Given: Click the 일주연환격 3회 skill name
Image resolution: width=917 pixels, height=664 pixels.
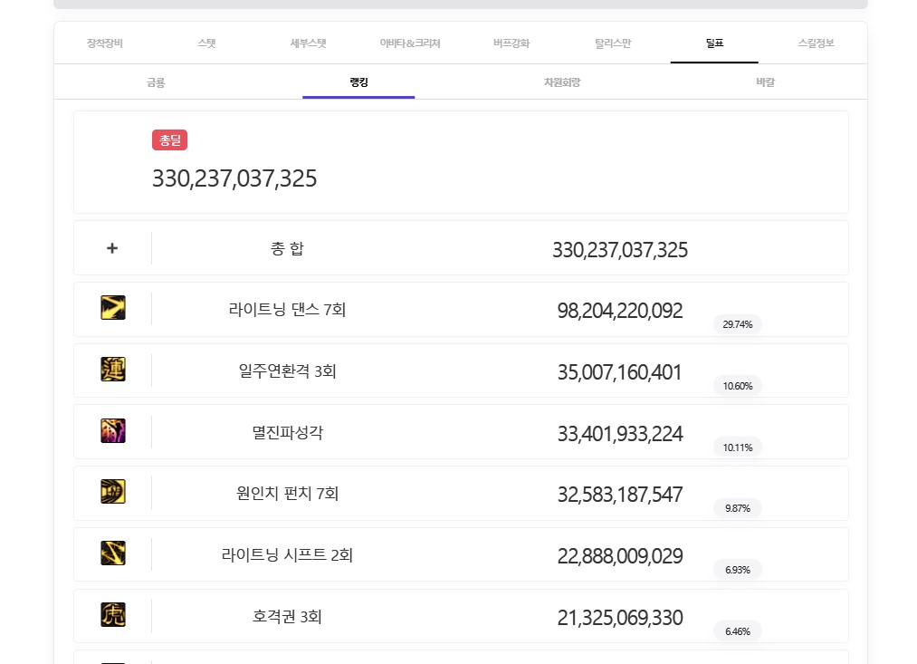Looking at the screenshot, I should click(x=287, y=371).
